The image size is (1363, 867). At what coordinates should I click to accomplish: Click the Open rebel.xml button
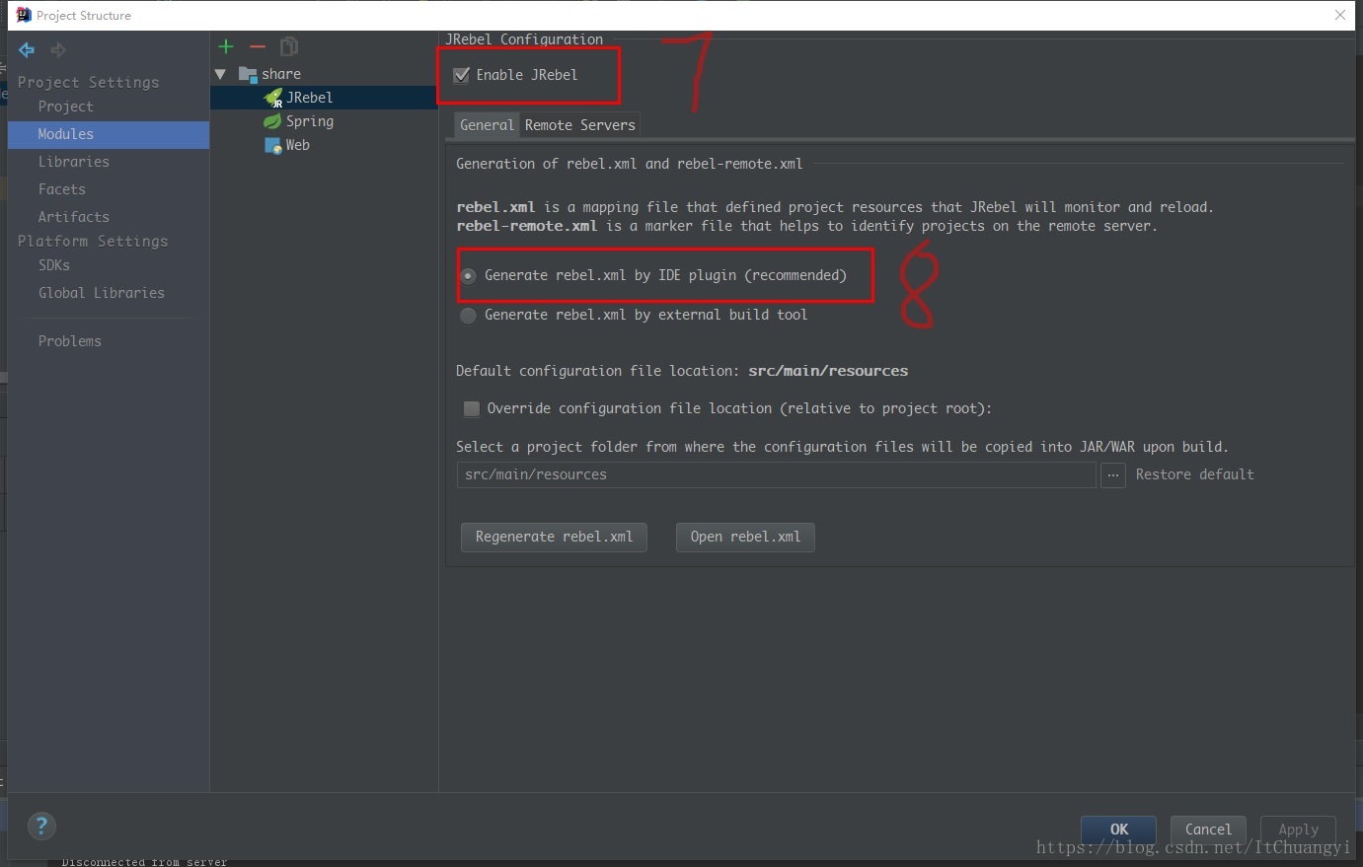[x=745, y=537]
